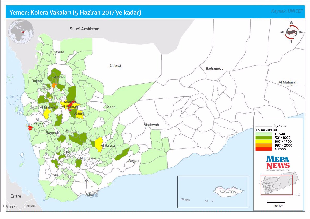This screenshot has width=310, height=219.
Task: Click the dark green 501 - 1000 swatch
Action: (263, 138)
